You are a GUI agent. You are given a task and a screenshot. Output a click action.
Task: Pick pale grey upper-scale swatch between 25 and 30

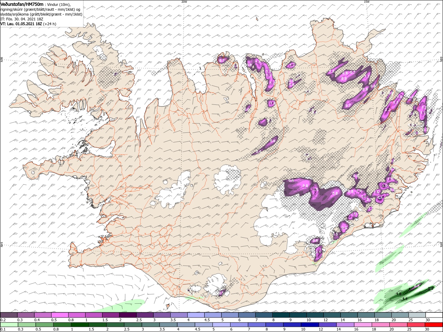tap(417, 315)
